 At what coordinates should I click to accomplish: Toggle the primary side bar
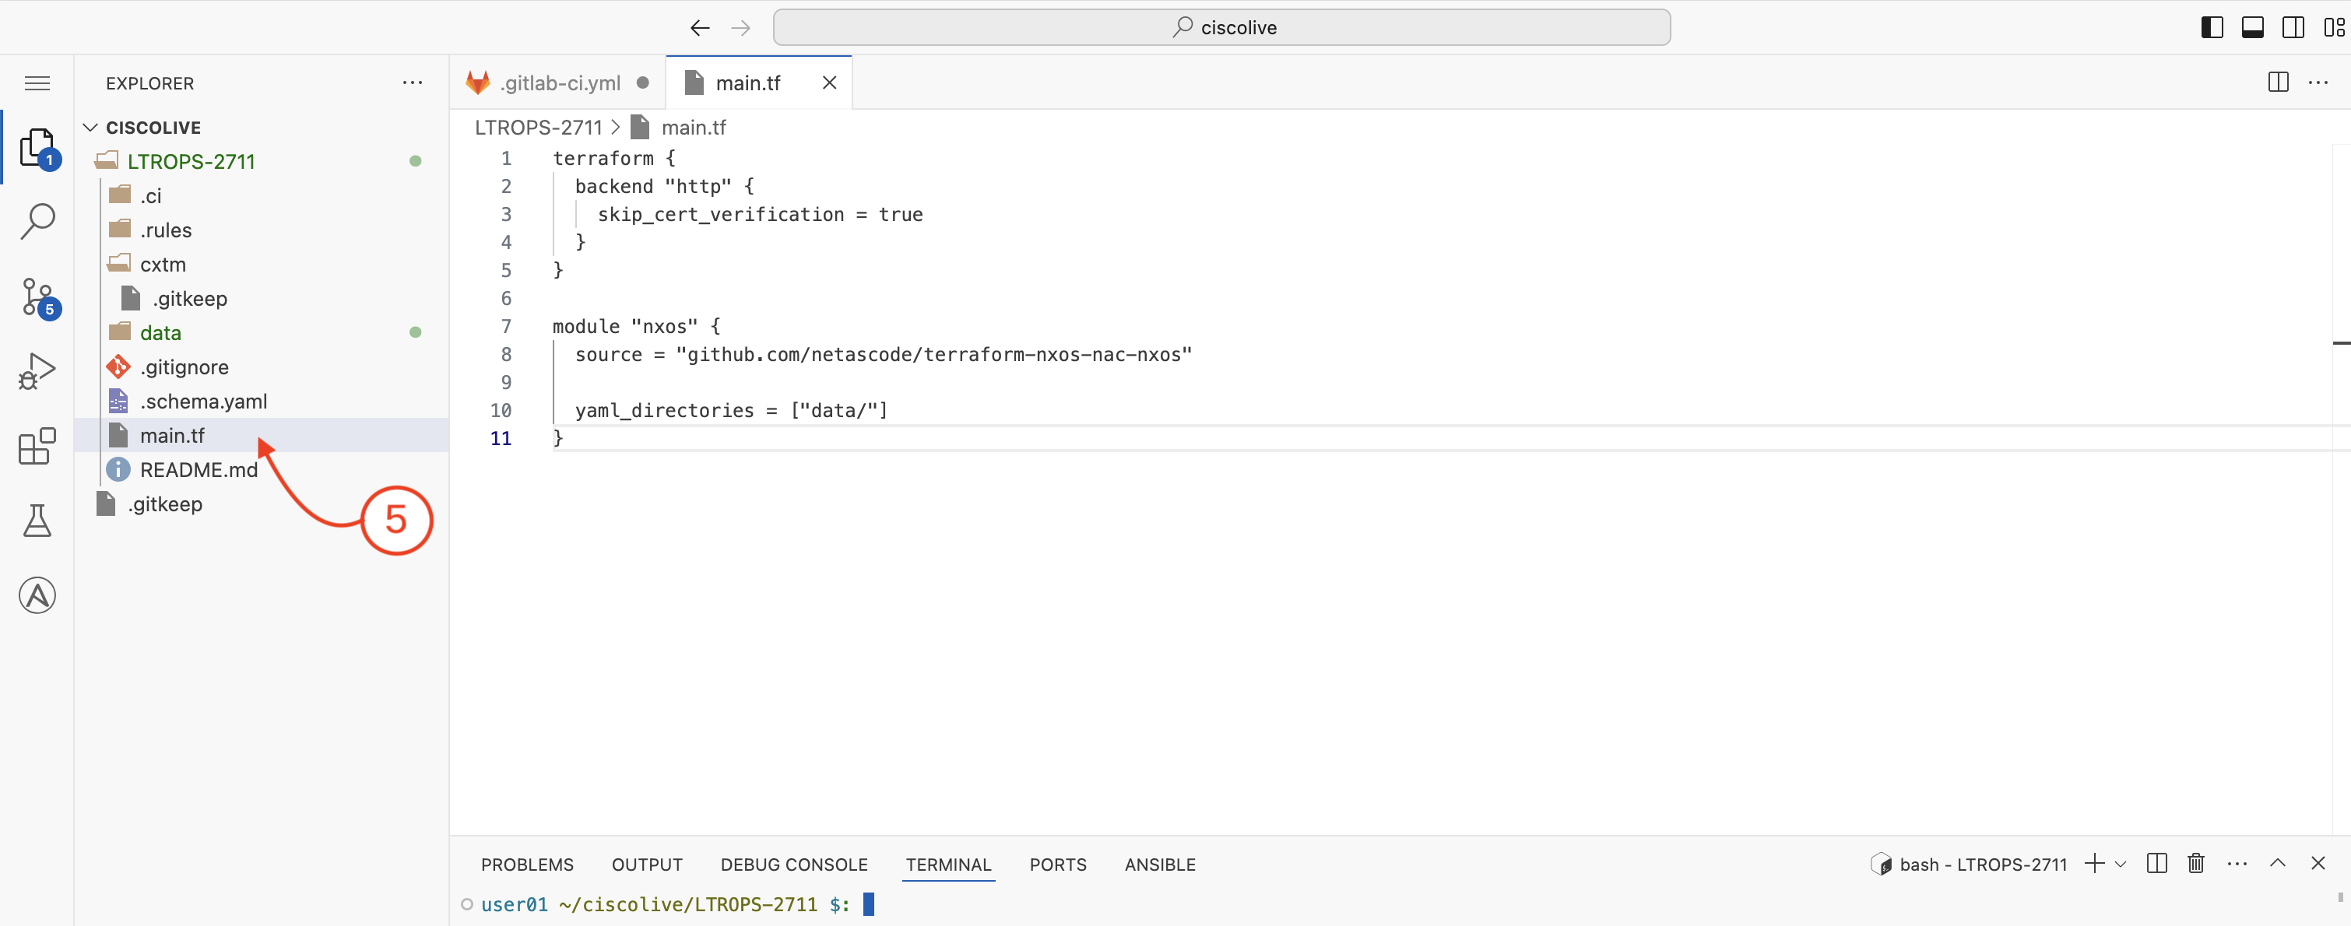(x=2212, y=27)
